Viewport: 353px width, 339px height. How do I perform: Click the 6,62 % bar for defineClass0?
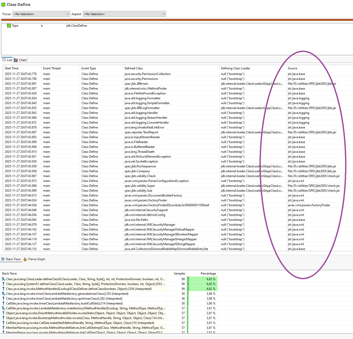point(202,279)
